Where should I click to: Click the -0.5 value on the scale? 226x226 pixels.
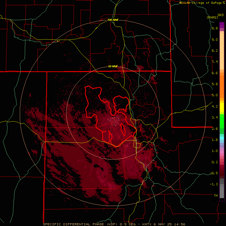click(214, 173)
